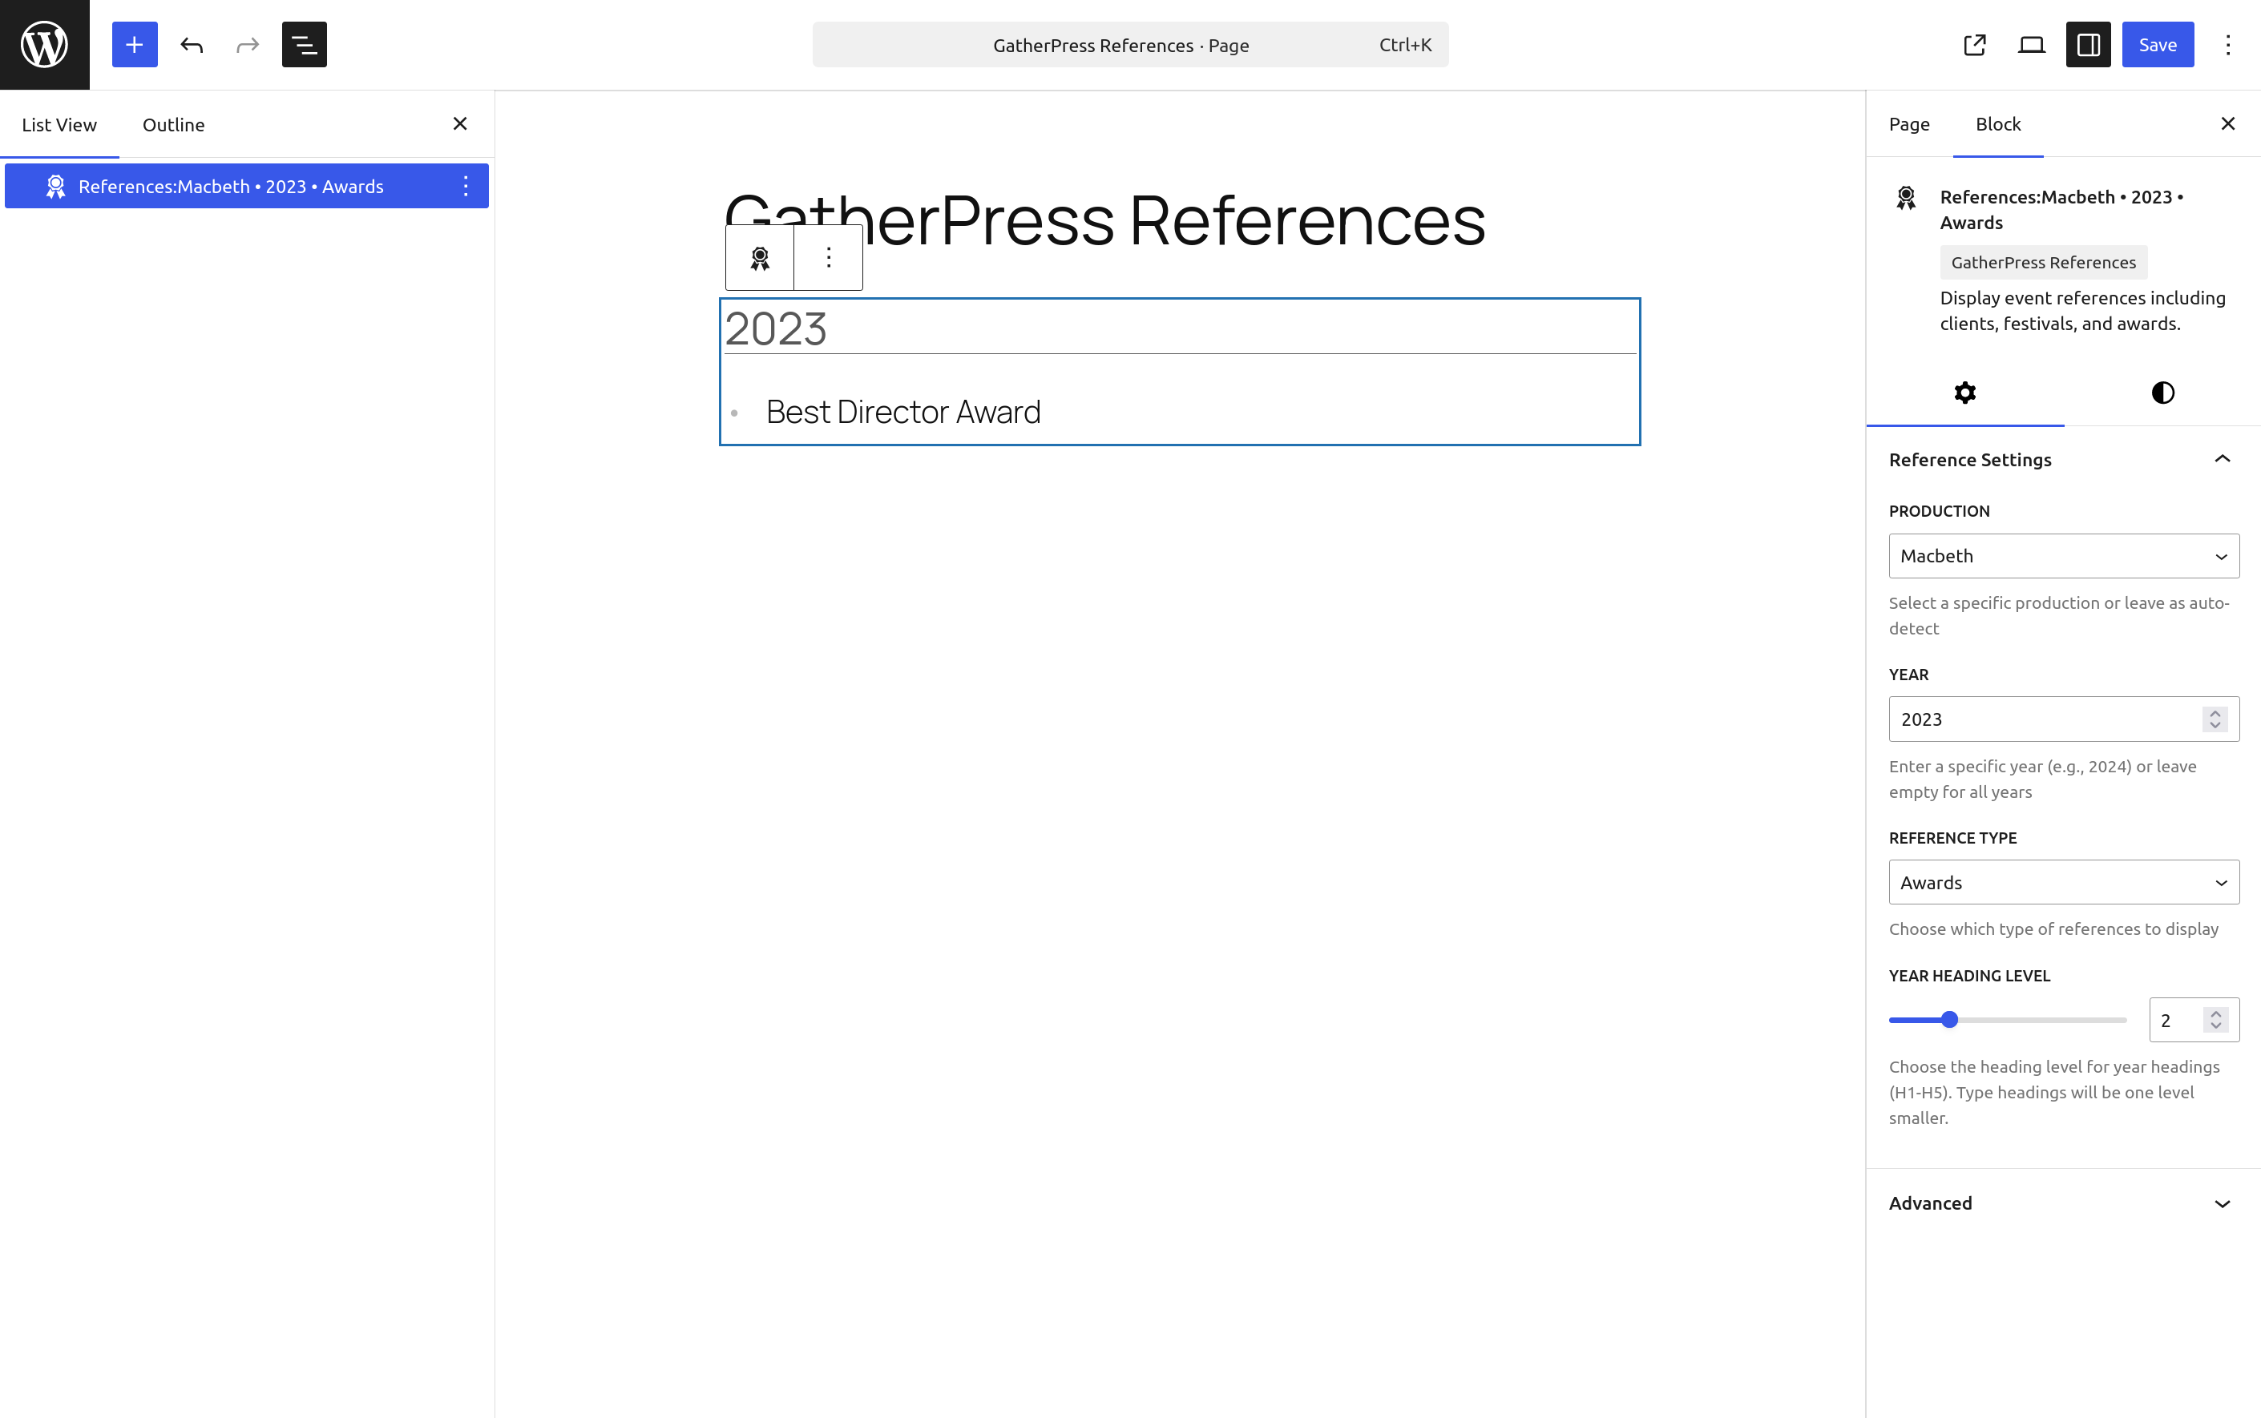Save the page
This screenshot has width=2261, height=1418.
pyautogui.click(x=2157, y=44)
